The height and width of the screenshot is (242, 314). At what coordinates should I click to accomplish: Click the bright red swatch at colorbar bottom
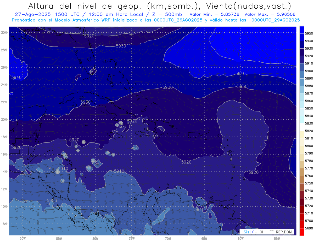[302, 232]
